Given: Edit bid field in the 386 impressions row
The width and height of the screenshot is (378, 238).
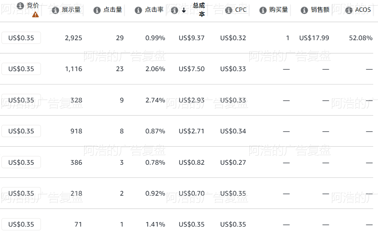Looking at the screenshot, I should 21,162.
